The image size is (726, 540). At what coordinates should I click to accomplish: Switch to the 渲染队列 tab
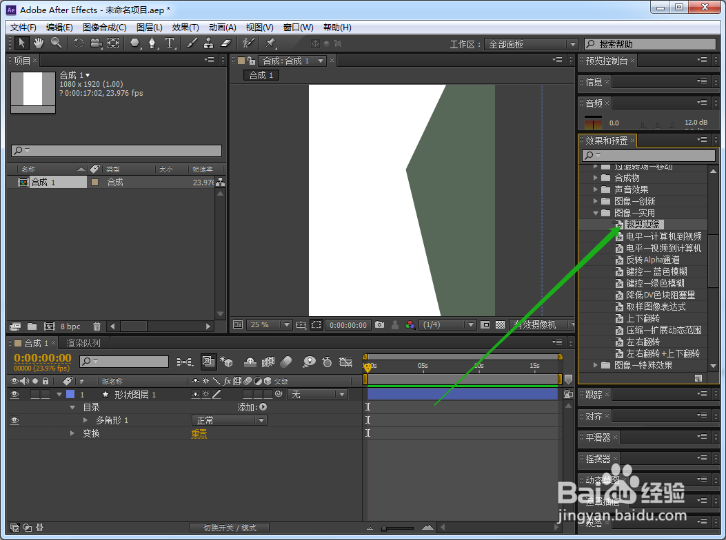point(83,343)
